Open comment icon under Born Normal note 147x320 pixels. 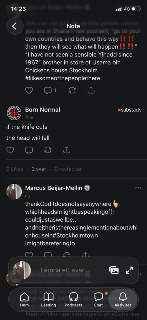[x=29, y=150]
